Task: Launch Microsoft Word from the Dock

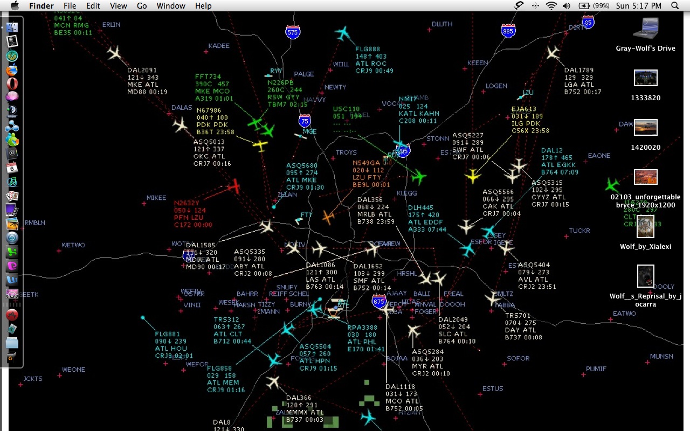Action: [x=12, y=280]
